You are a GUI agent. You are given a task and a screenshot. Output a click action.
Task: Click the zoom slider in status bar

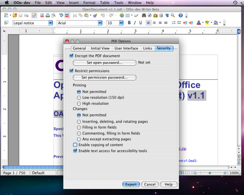[x=210, y=173]
